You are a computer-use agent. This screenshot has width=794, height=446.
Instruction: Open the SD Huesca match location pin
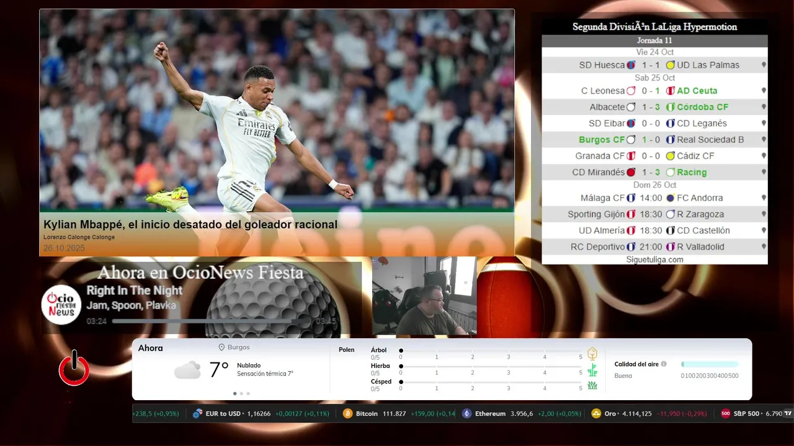pyautogui.click(x=764, y=65)
